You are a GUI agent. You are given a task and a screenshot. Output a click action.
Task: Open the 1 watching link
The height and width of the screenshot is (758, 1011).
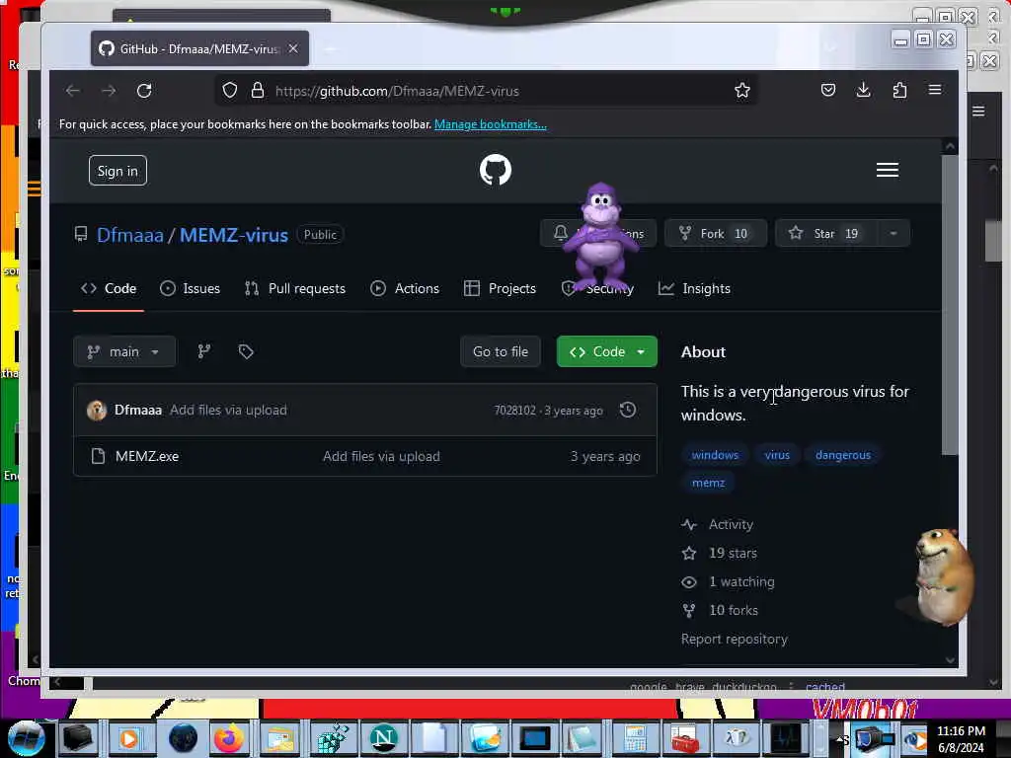pos(741,582)
